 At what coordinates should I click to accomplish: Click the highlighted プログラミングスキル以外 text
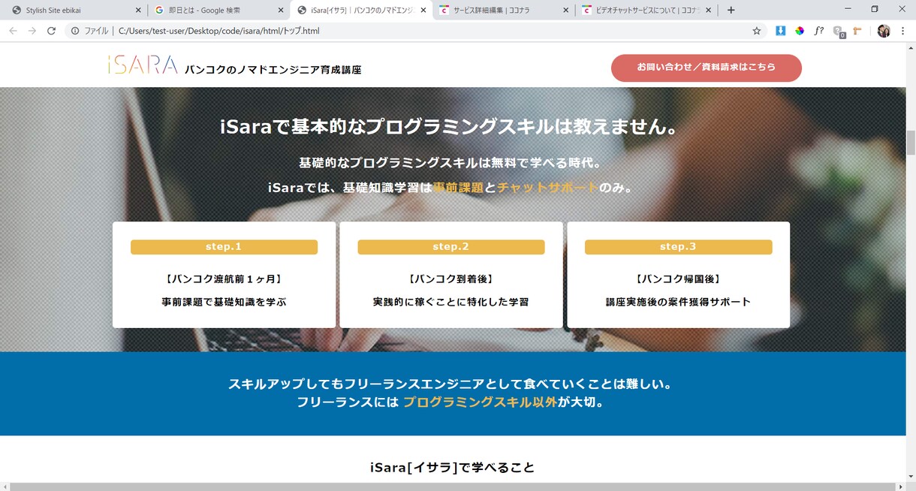point(480,402)
